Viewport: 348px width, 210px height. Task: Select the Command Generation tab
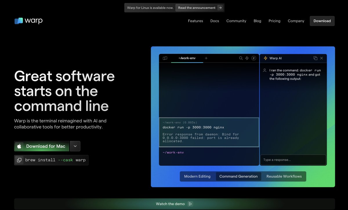[238, 176]
